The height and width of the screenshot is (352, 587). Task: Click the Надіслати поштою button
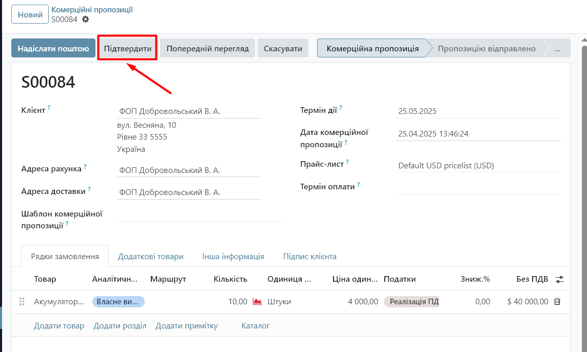point(53,49)
